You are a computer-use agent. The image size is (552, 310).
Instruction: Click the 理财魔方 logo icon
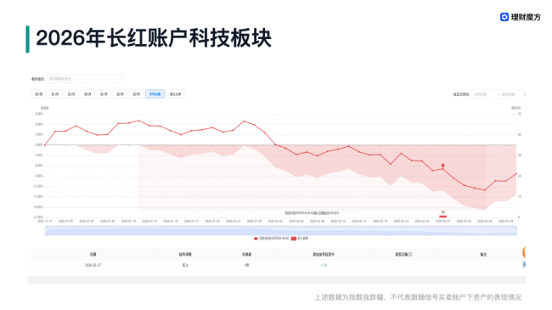tap(504, 17)
